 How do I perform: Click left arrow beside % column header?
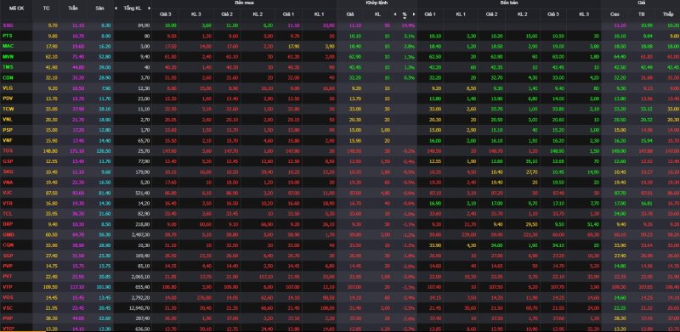tap(394, 14)
